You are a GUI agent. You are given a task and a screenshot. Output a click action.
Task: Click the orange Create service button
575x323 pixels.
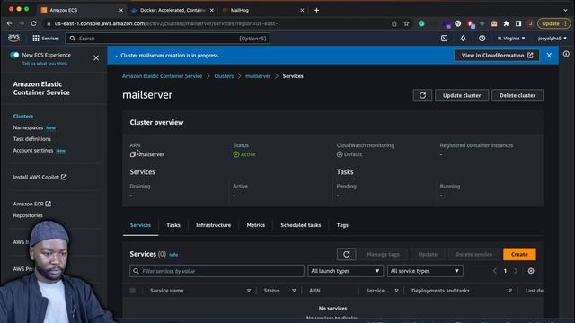(x=519, y=254)
